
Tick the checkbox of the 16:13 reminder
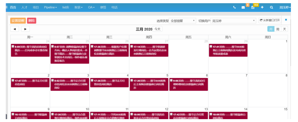coord(13,114)
